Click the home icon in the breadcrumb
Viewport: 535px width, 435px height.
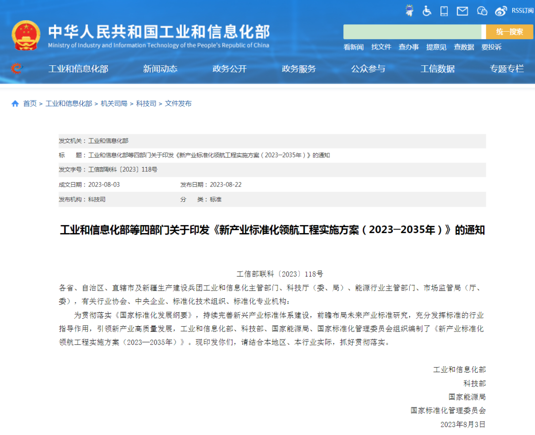click(15, 103)
